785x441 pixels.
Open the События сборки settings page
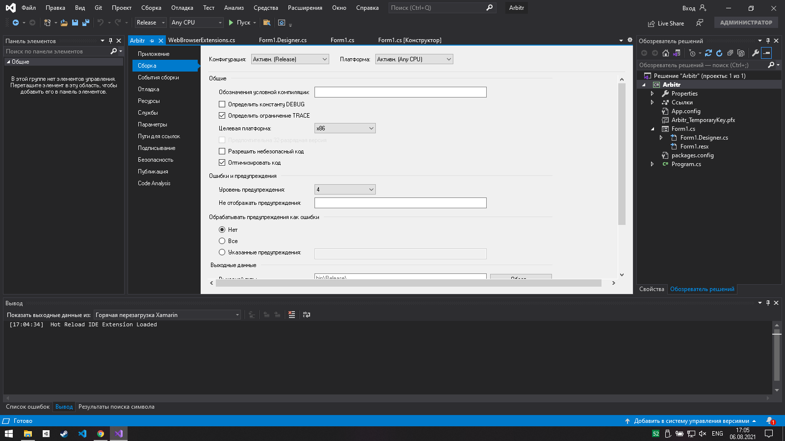click(x=158, y=77)
